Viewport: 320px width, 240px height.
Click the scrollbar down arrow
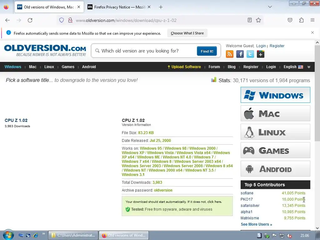click(x=317, y=228)
